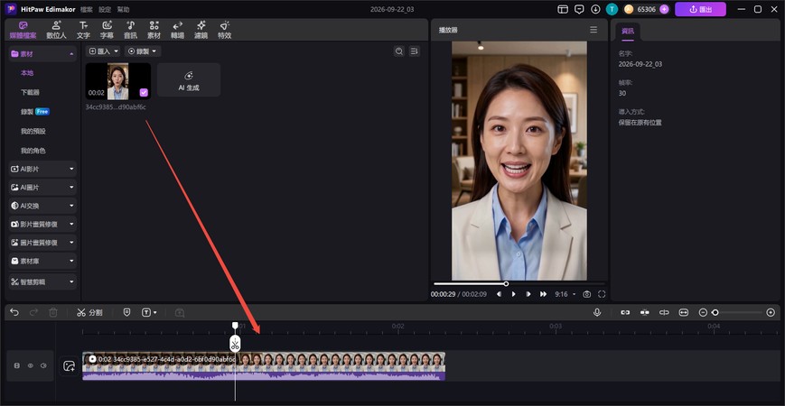Open the 檔案 file menu
This screenshot has width=785, height=406.
coord(86,10)
